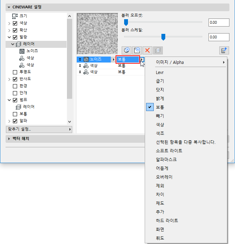Expand the 알파 tree node
Screen dimensions: 235x244
point(9,121)
